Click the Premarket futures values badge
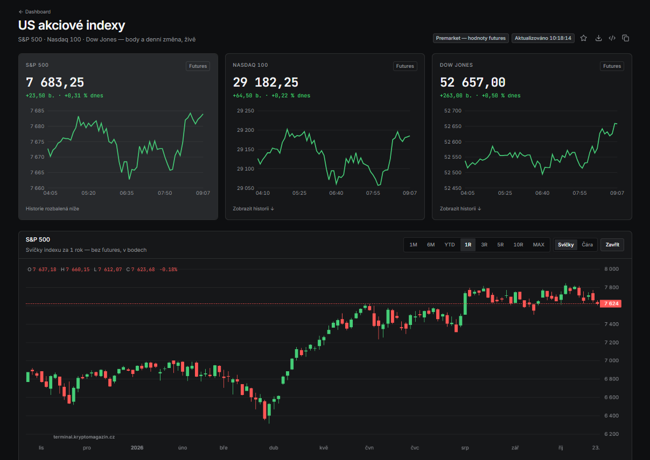The width and height of the screenshot is (650, 460). point(471,38)
